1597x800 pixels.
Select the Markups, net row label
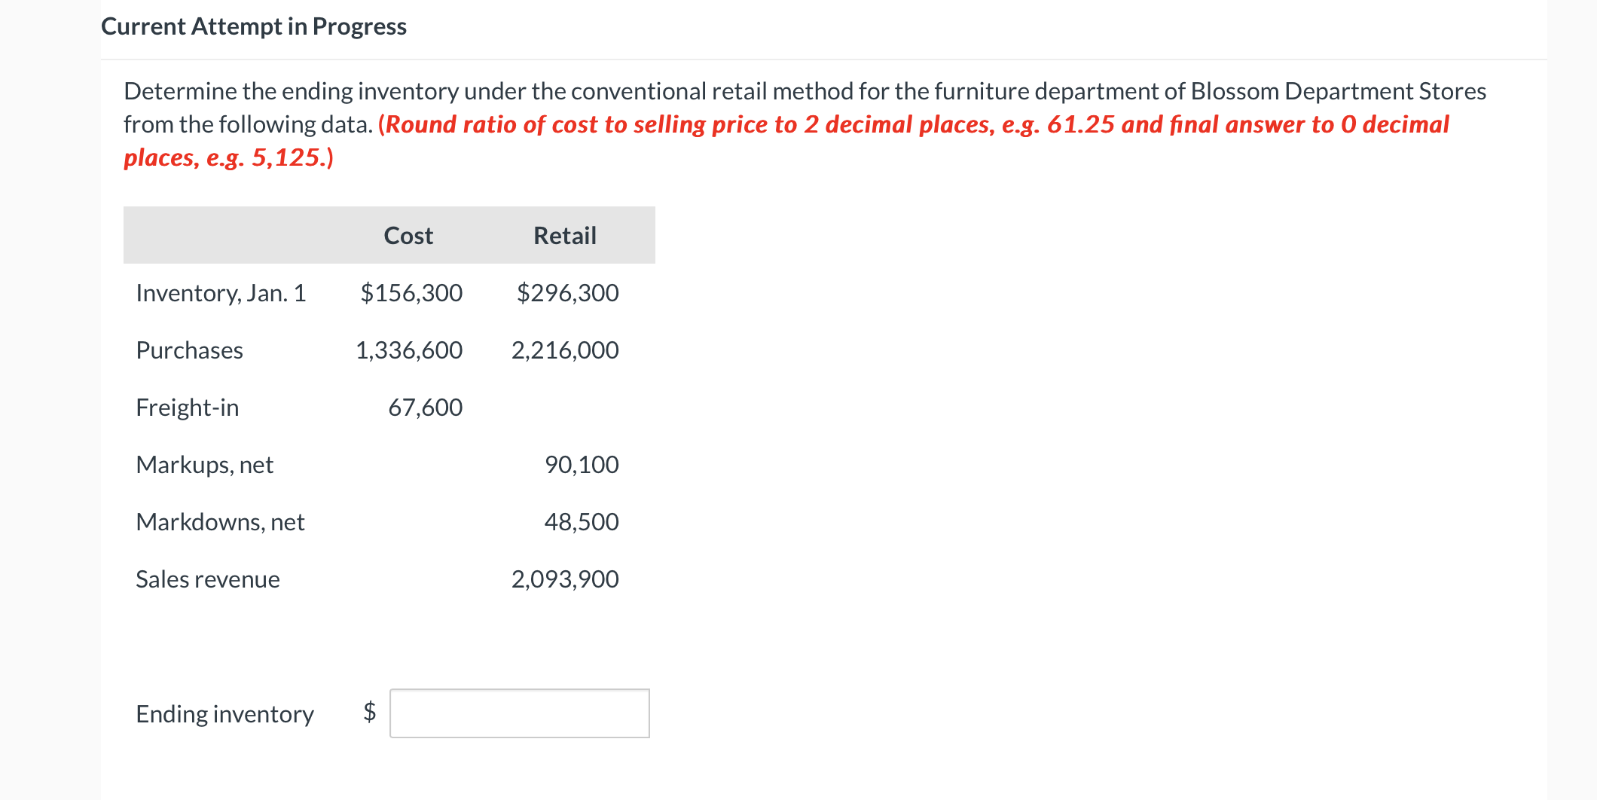(x=204, y=465)
